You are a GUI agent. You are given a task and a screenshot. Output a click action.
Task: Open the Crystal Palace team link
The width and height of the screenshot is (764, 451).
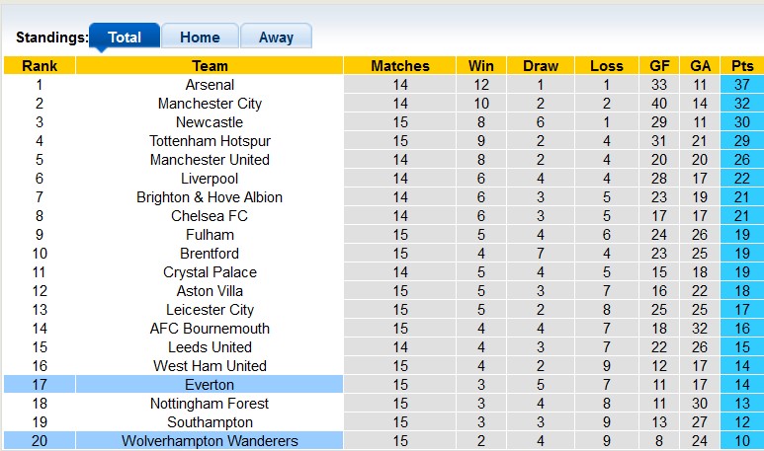click(210, 272)
